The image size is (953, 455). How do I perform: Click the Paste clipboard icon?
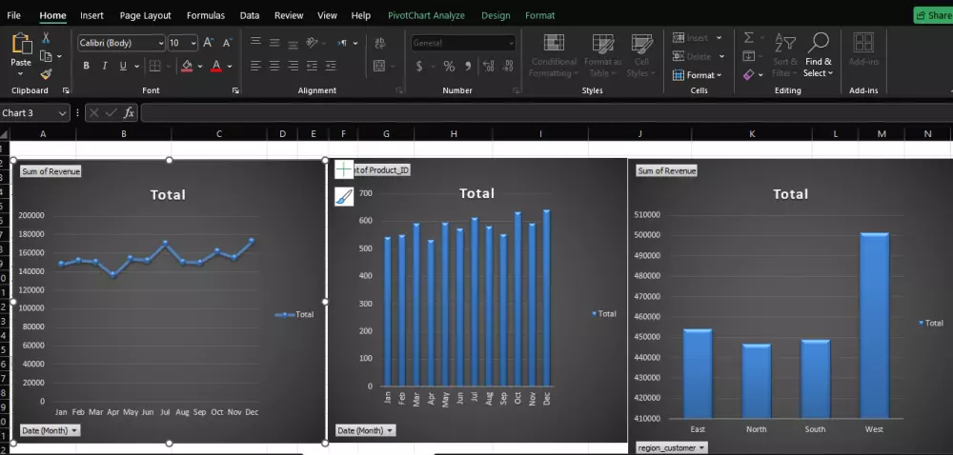21,44
